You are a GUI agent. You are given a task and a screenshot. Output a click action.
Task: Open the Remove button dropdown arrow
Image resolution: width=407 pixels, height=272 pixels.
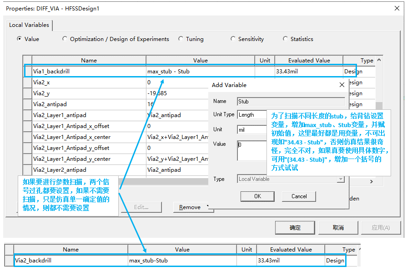click(x=208, y=207)
